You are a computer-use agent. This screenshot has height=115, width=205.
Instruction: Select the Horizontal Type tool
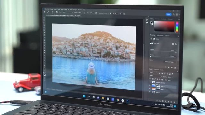click(44, 58)
